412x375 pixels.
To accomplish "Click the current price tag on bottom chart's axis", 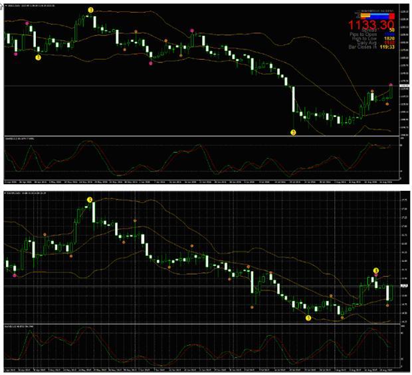I will tap(404, 287).
